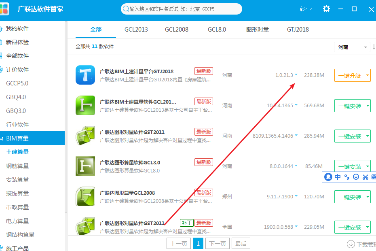Select BIM算量 in sidebar
Screen dimensions: 376x251
coord(32,138)
